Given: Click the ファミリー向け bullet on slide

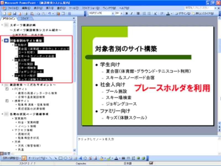Looking at the screenshot, I should (x=115, y=111).
